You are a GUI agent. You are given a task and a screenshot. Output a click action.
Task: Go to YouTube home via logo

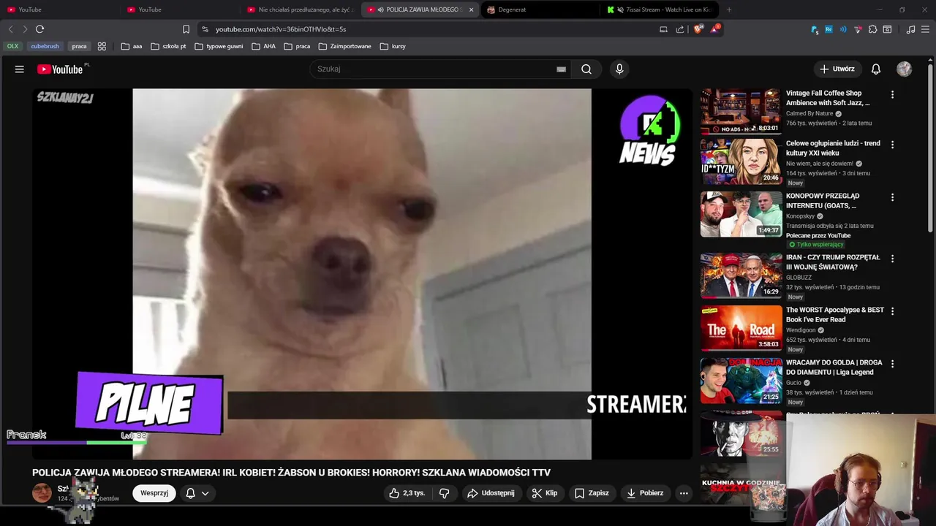pyautogui.click(x=60, y=69)
